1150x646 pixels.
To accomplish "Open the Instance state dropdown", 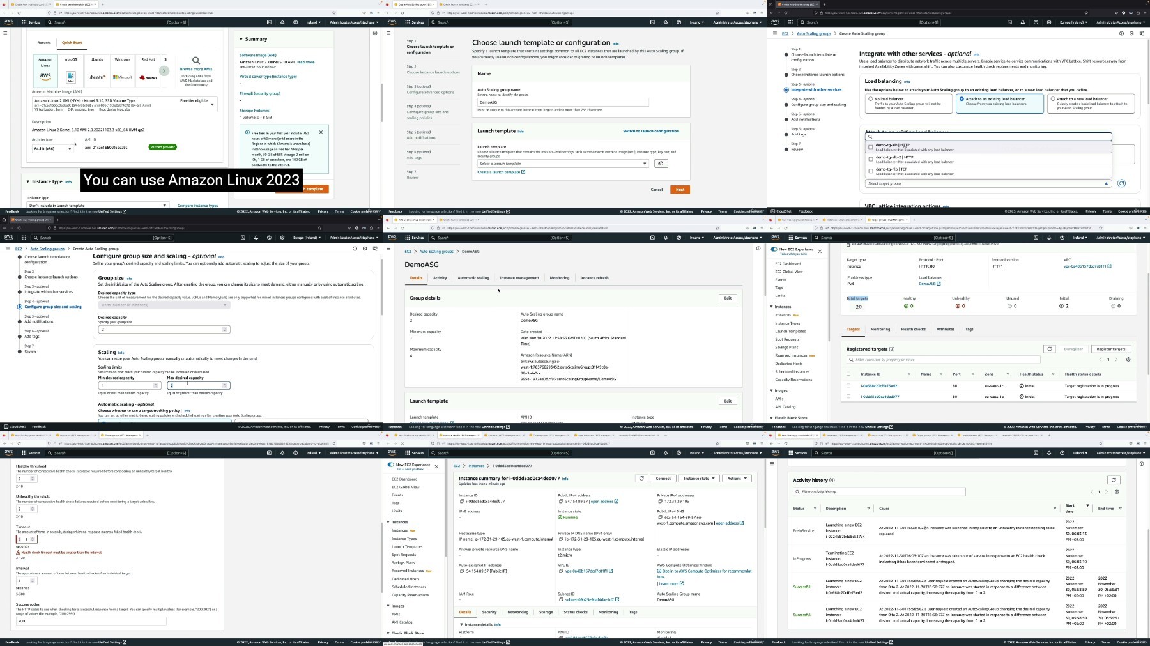I will tap(699, 479).
